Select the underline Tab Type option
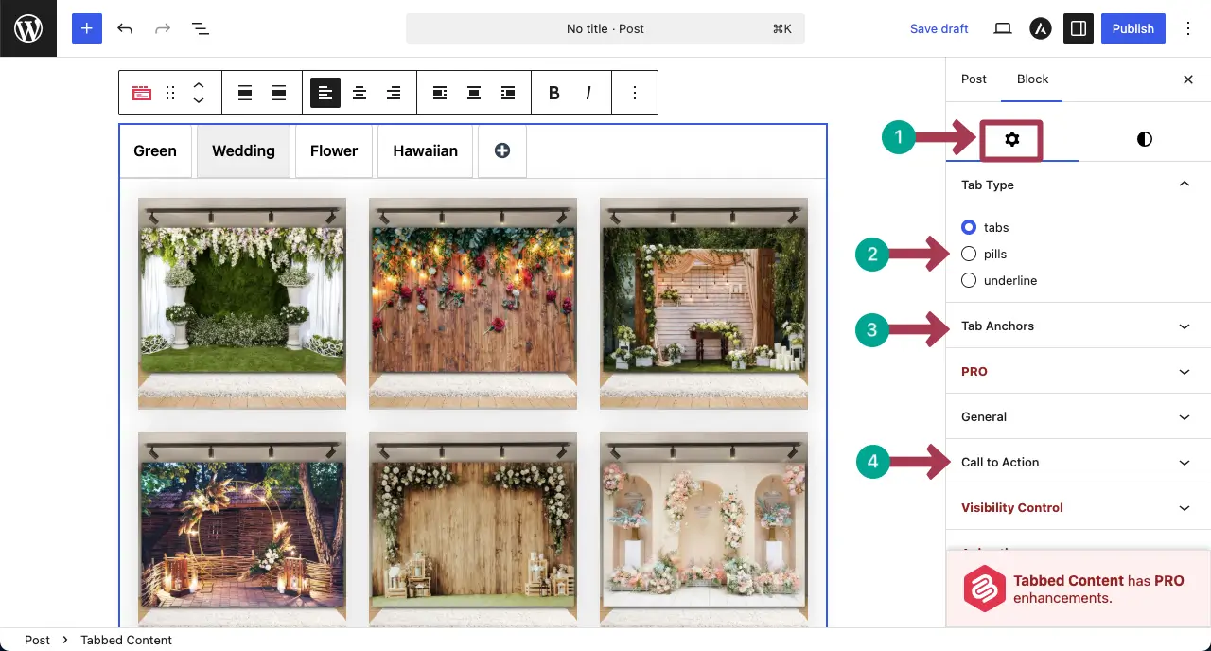The height and width of the screenshot is (651, 1211). 969,280
